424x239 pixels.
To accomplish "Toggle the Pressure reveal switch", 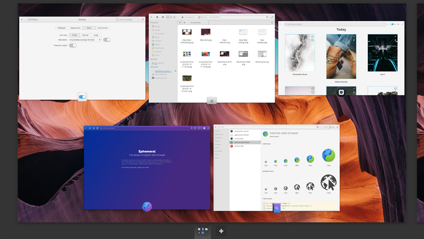I will pyautogui.click(x=73, y=46).
